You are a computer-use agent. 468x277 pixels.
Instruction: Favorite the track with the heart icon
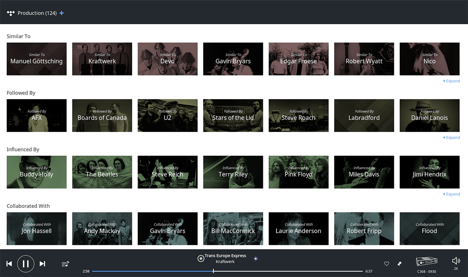click(386, 264)
